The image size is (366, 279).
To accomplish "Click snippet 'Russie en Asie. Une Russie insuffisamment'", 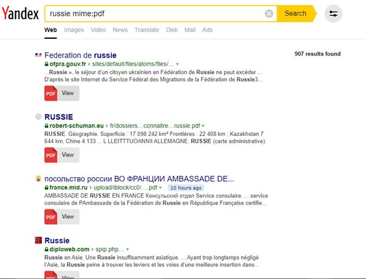I will point(112,258).
